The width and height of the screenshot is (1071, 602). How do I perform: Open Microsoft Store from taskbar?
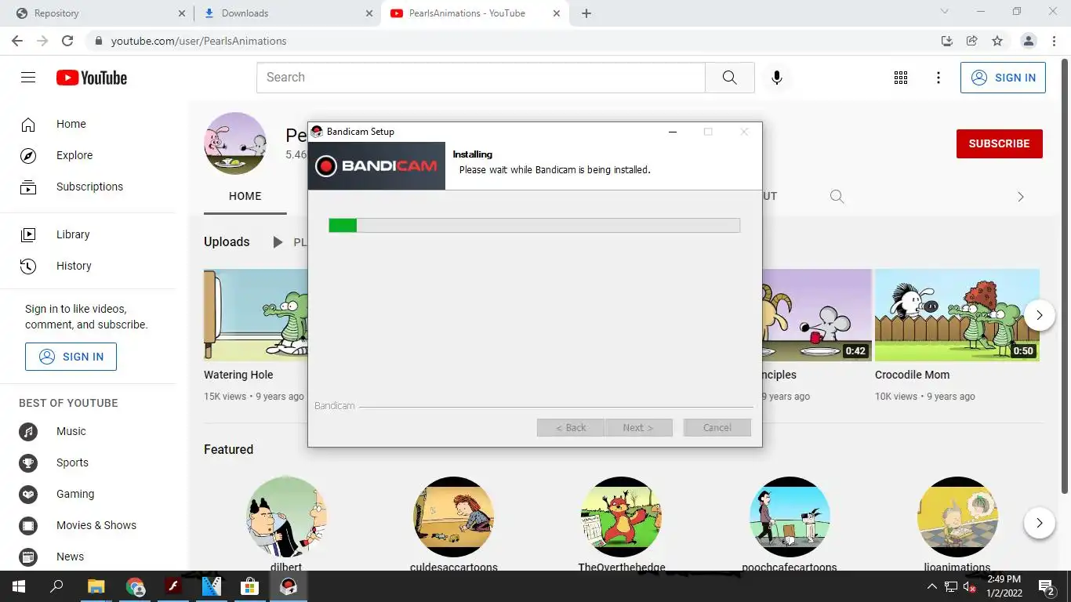(249, 586)
